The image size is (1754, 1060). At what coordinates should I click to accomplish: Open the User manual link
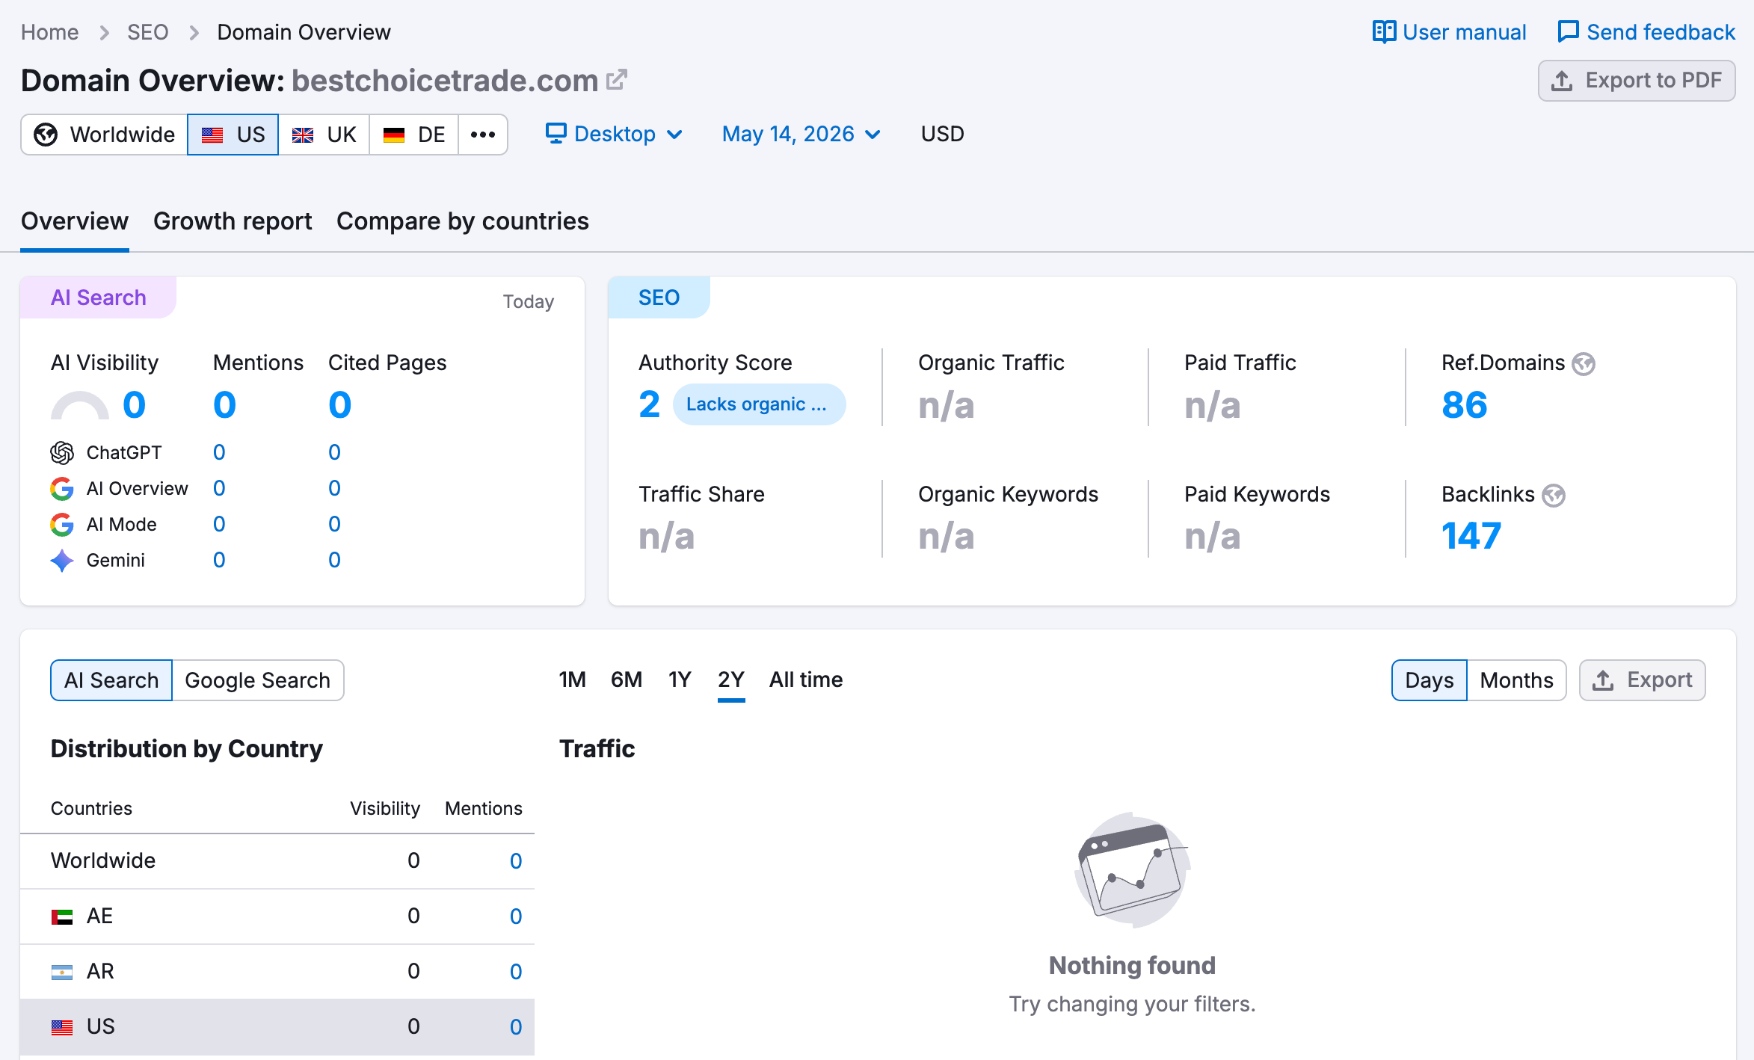1449,32
